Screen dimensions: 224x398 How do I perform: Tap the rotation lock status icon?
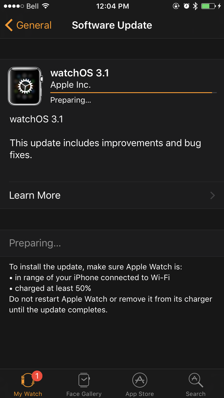coord(176,6)
